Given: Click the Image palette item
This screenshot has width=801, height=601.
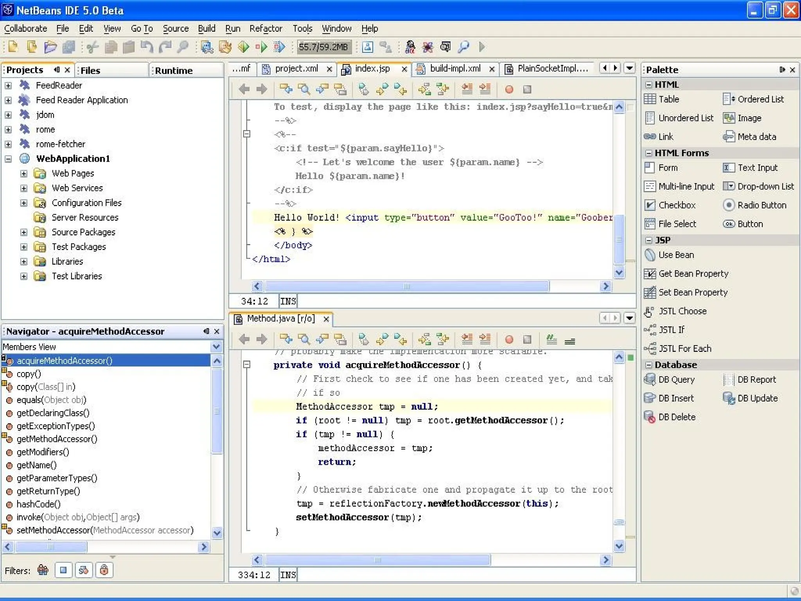Looking at the screenshot, I should [742, 118].
